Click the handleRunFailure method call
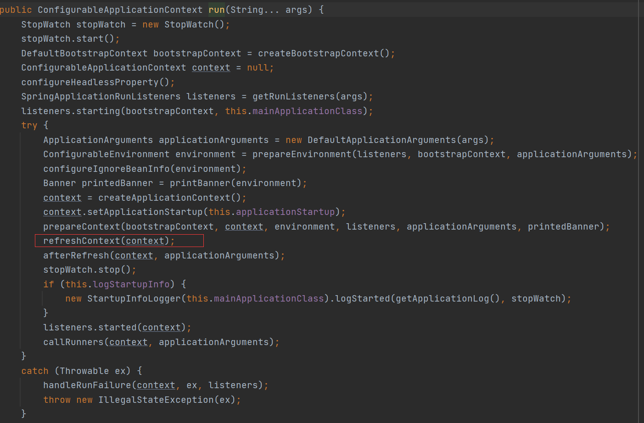The height and width of the screenshot is (423, 644). (x=87, y=385)
